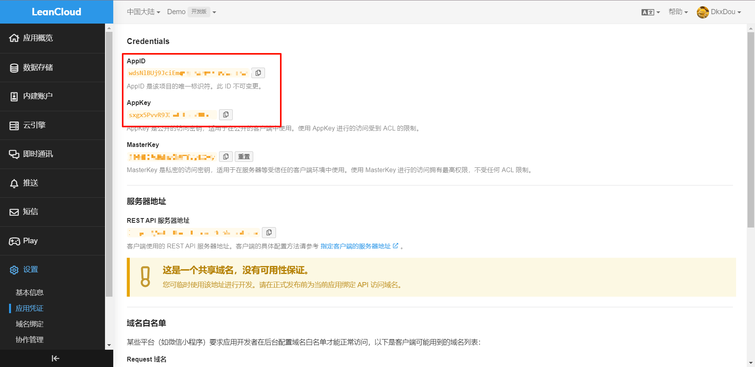Click the DkxDou user avatar
755x367 pixels.
(x=703, y=12)
